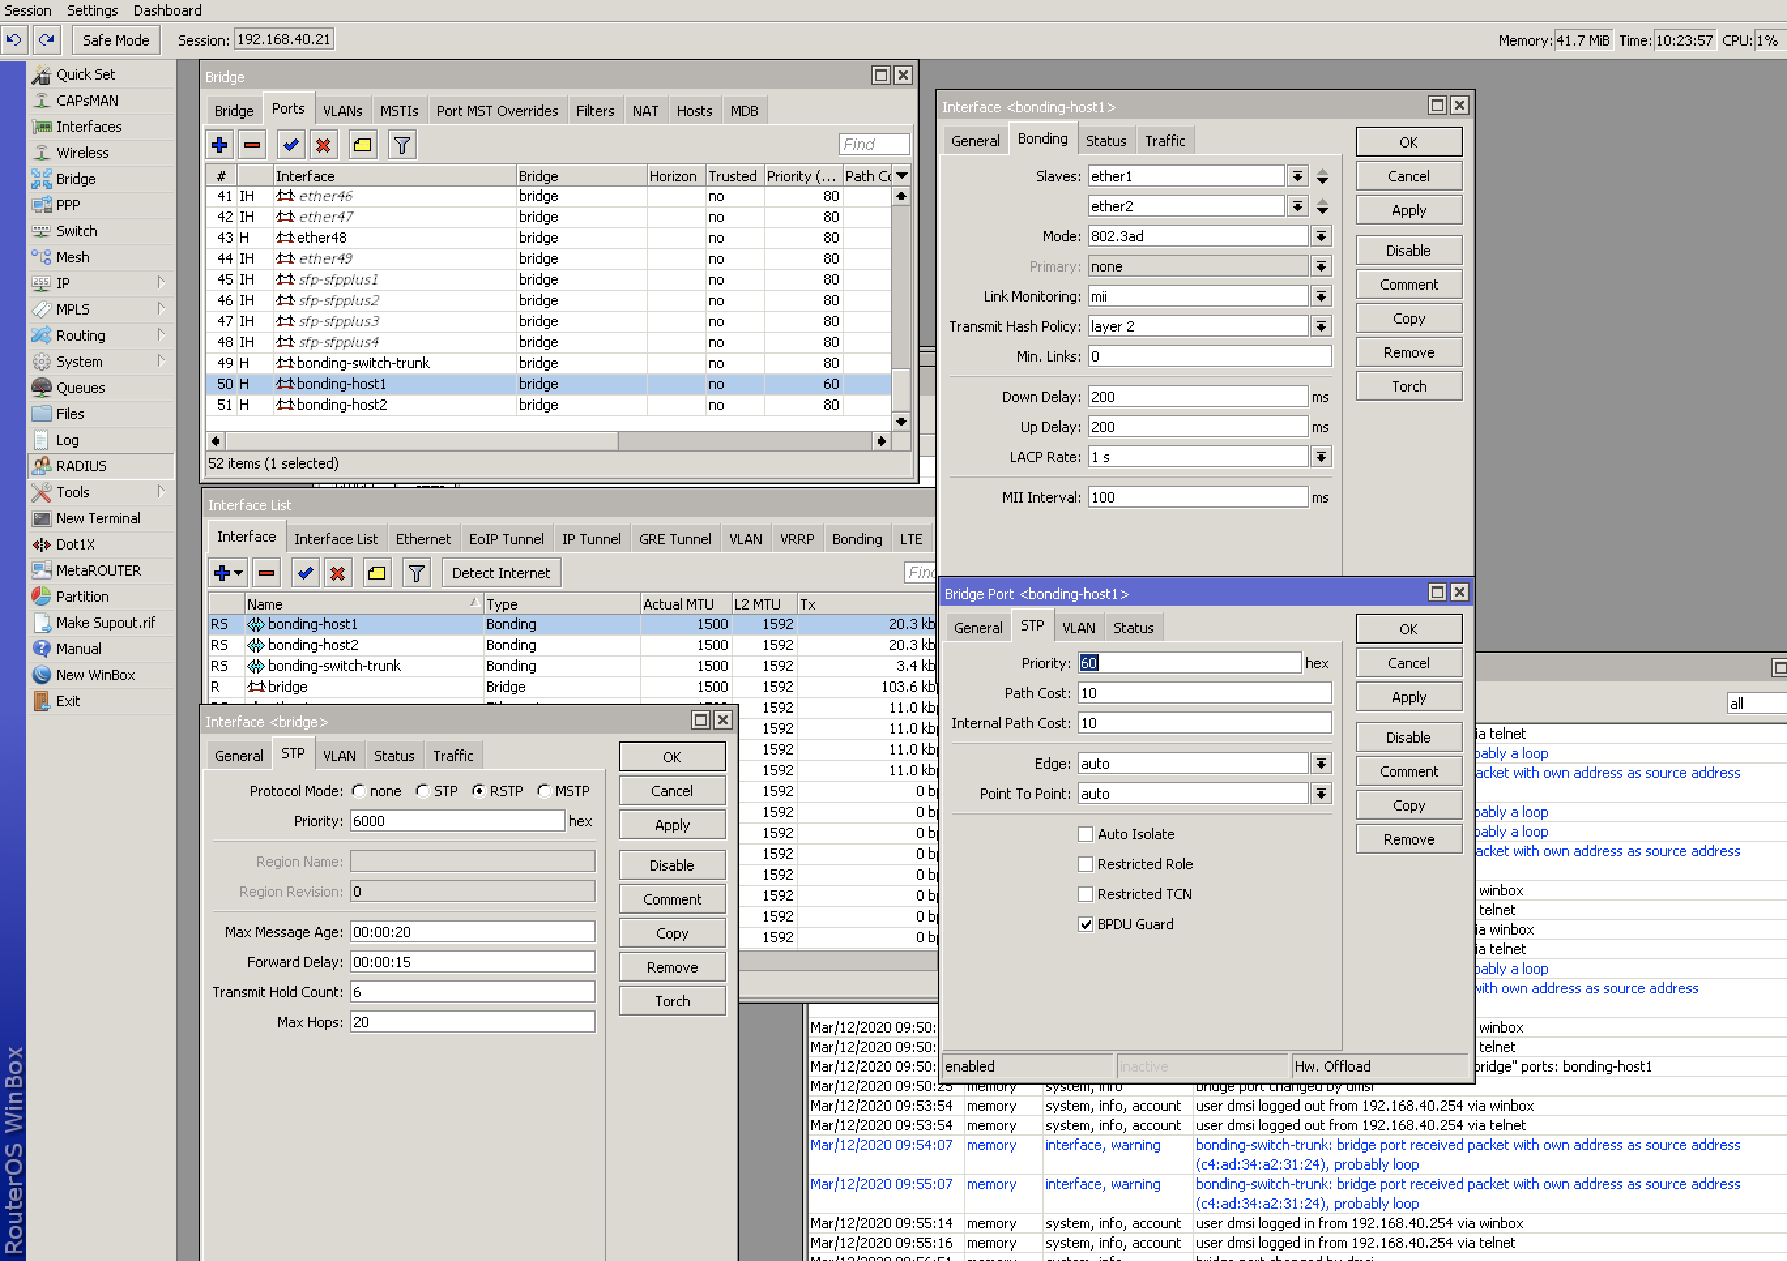1787x1261 pixels.
Task: Switch to the VLANs tab in the Bridge window
Action: (x=344, y=110)
